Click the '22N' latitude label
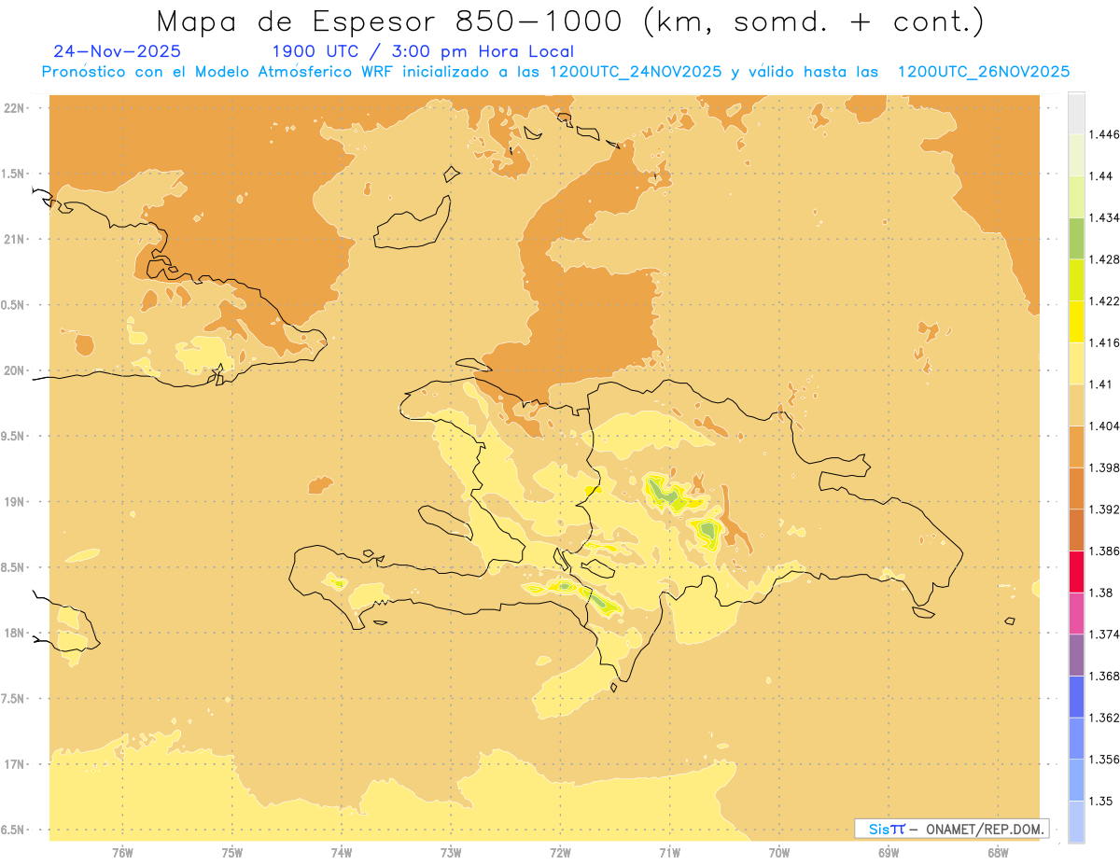Image resolution: width=1120 pixels, height=865 pixels. 14,108
